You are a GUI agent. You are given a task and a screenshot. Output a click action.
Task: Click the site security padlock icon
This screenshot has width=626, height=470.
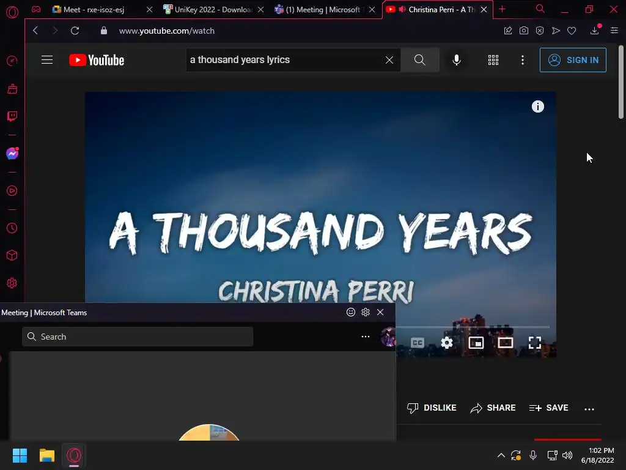click(x=104, y=31)
